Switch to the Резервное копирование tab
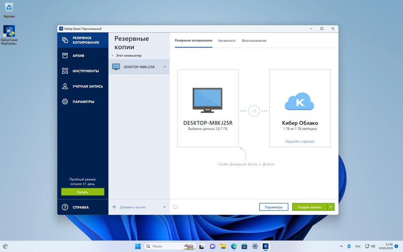Image resolution: width=403 pixels, height=252 pixels. pyautogui.click(x=193, y=40)
